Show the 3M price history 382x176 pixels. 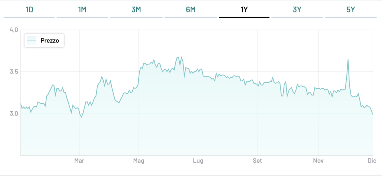tap(136, 10)
